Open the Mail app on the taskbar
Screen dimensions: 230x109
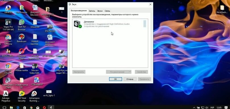[38, 107]
